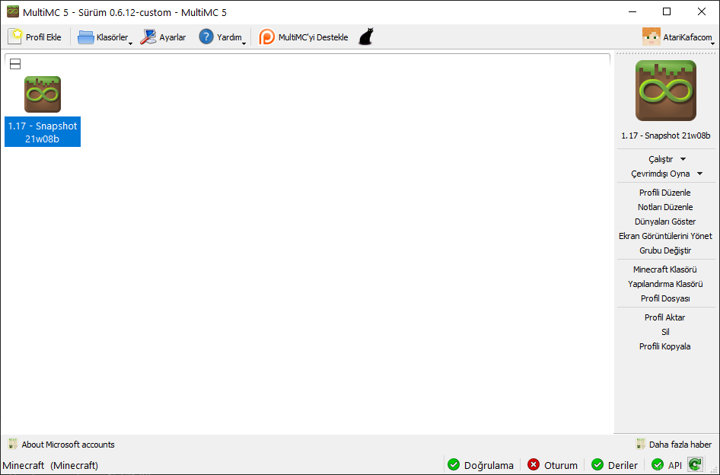Collapse the instance group toggle
This screenshot has height=475, width=720.
tap(15, 64)
